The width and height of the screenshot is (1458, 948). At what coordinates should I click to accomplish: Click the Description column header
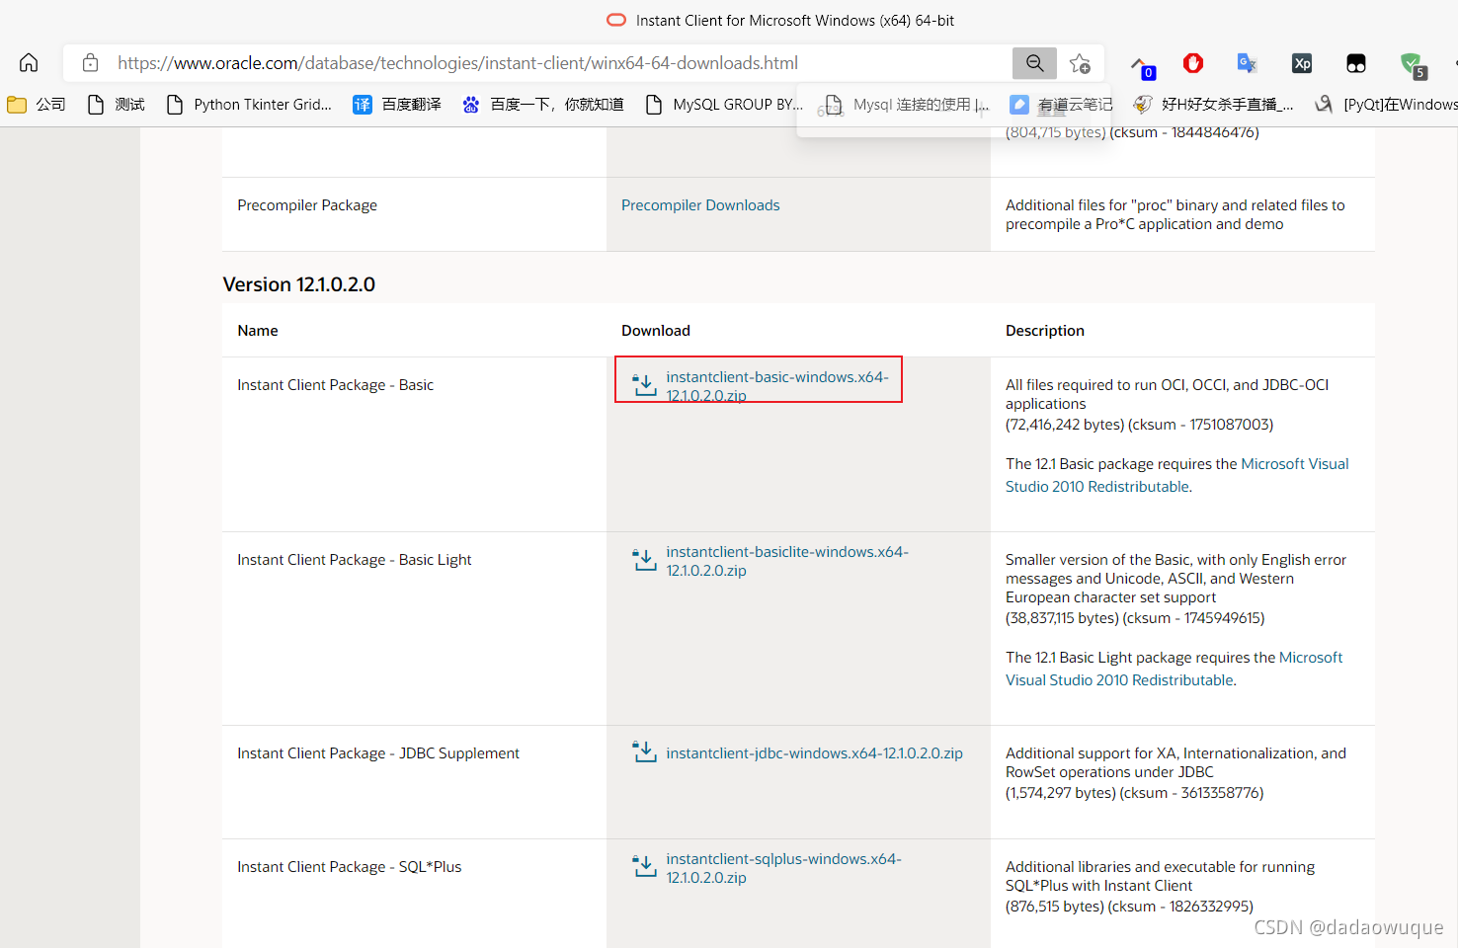(1045, 331)
